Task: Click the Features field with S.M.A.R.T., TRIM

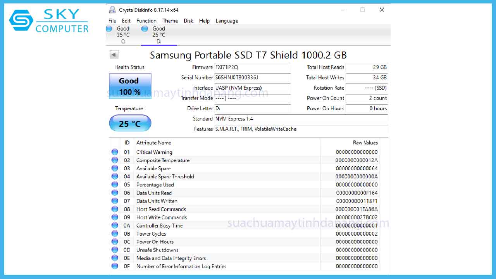Action: tap(301, 129)
